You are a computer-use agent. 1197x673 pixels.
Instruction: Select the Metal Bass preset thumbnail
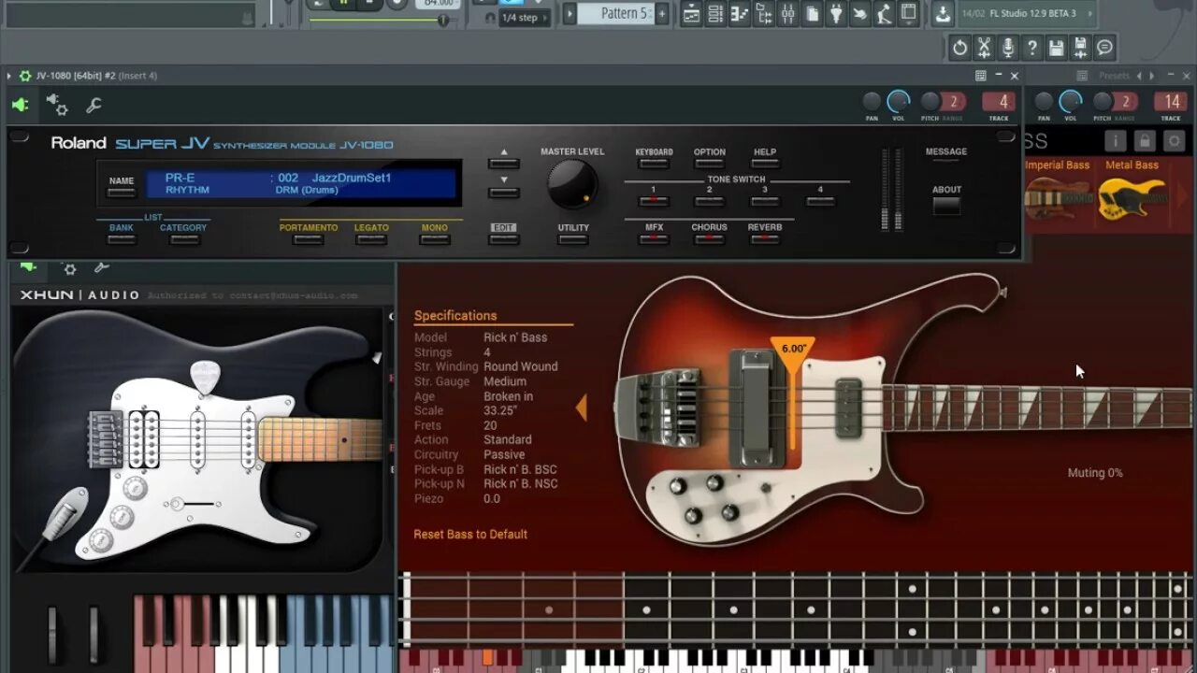(1132, 196)
